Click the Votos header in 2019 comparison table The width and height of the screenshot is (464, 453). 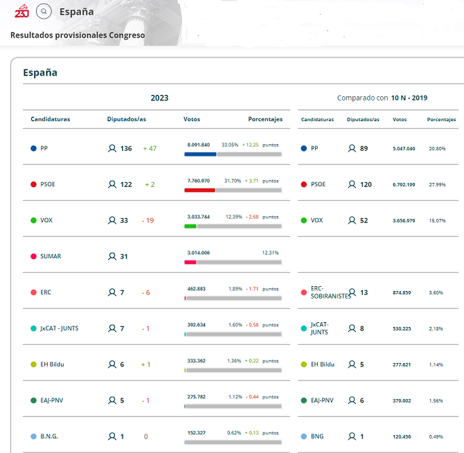coord(400,119)
